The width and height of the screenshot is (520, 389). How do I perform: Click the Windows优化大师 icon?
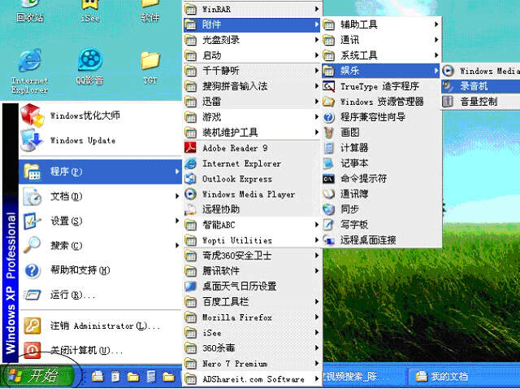point(32,116)
